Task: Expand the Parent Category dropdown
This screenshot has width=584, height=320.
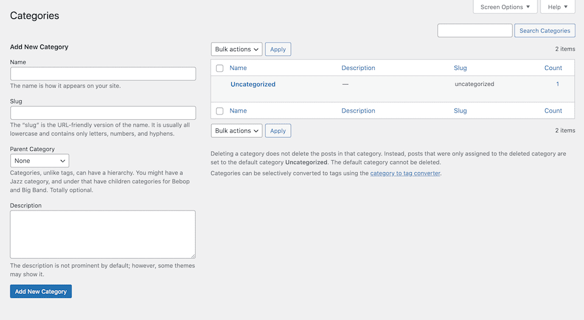Action: (40, 161)
